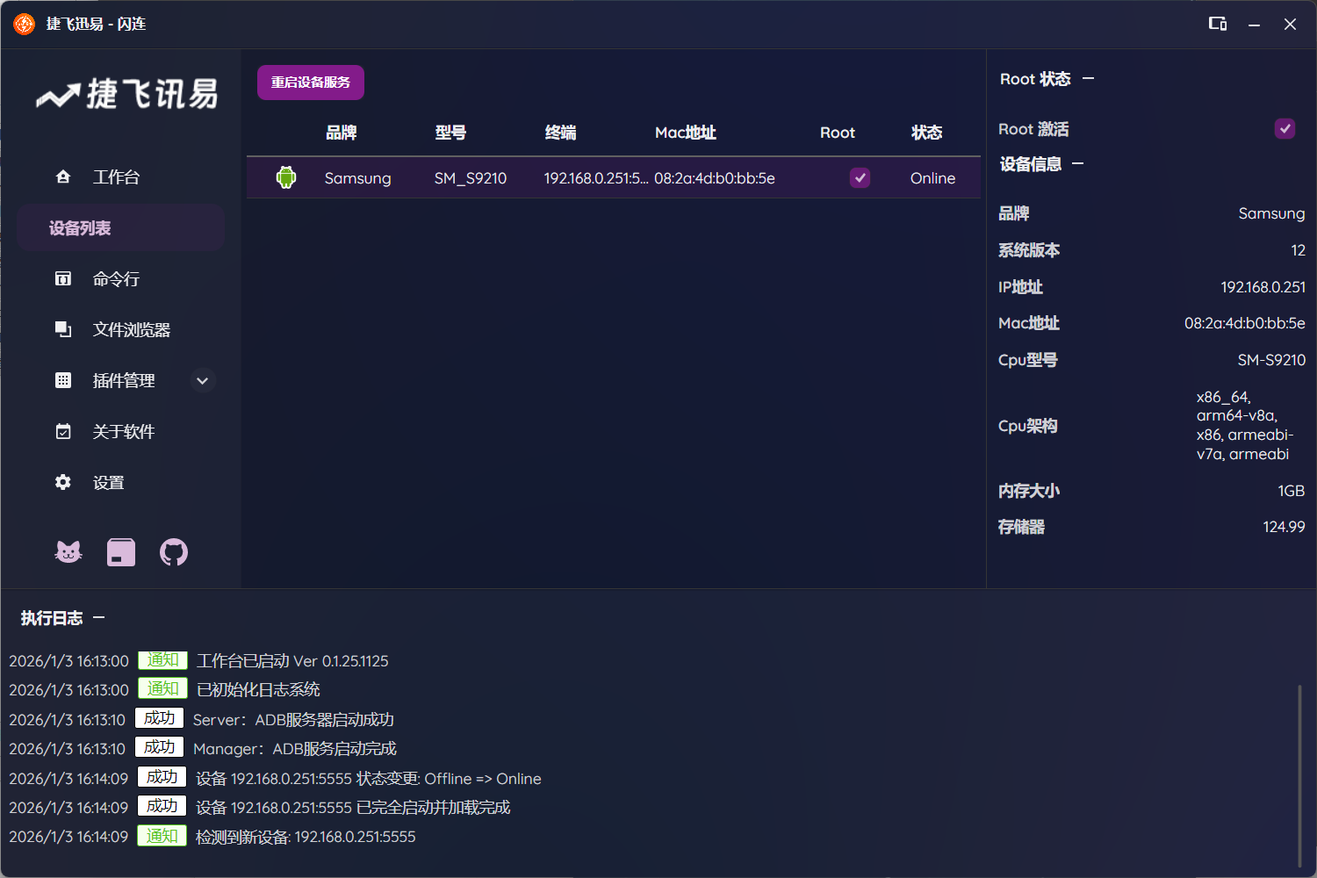The image size is (1317, 878).
Task: Click the card-shaped icon beside the cat
Action: [x=121, y=552]
